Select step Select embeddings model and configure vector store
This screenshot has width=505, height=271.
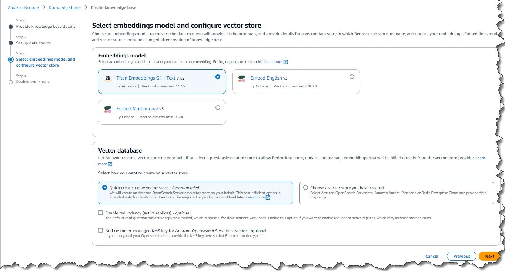coord(46,62)
